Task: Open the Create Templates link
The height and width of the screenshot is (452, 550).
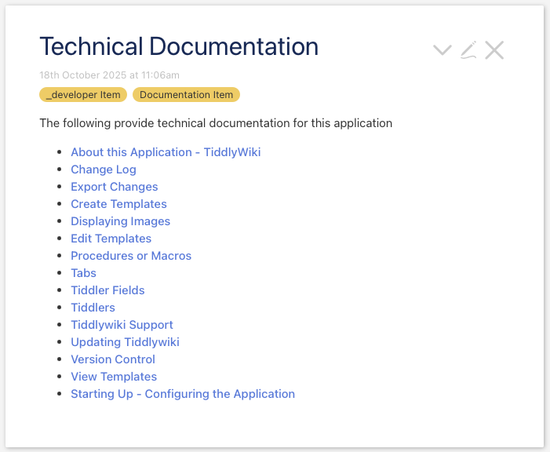Action: click(118, 204)
